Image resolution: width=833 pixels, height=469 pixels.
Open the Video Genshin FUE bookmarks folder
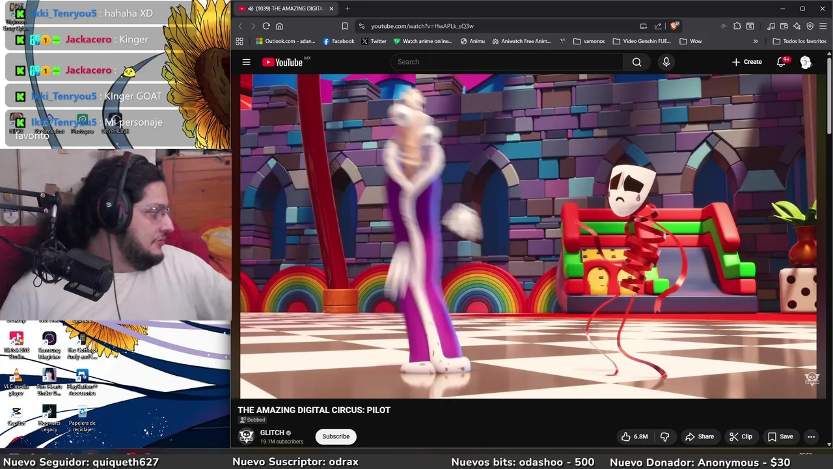[641, 41]
